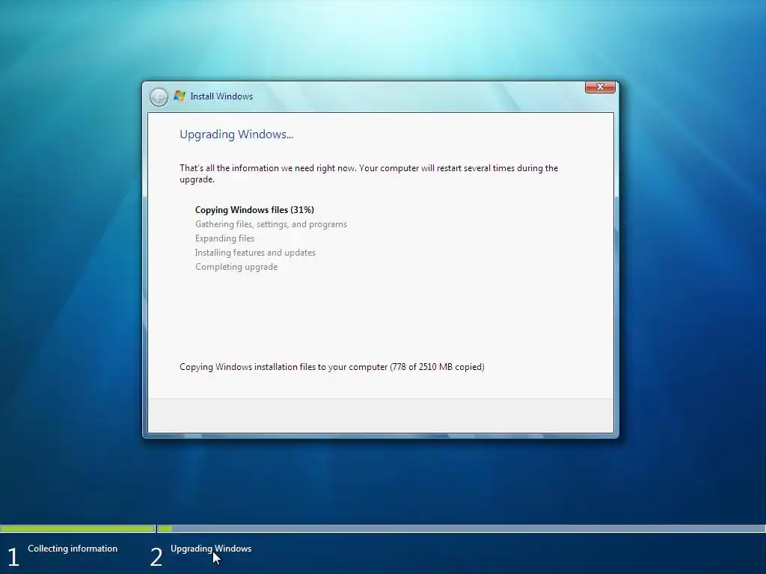Viewport: 766px width, 574px height.
Task: Click the 'Collecting information' stage label
Action: (x=73, y=548)
